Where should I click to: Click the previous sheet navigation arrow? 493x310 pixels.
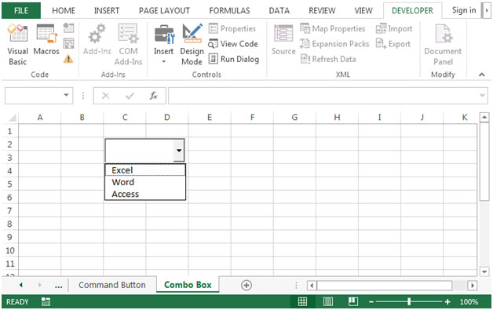tap(20, 285)
